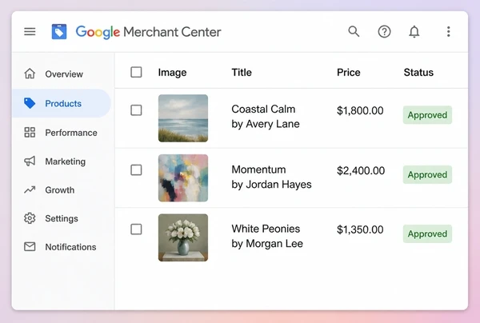Click the Settings gear icon
The height and width of the screenshot is (323, 480).
(x=30, y=218)
